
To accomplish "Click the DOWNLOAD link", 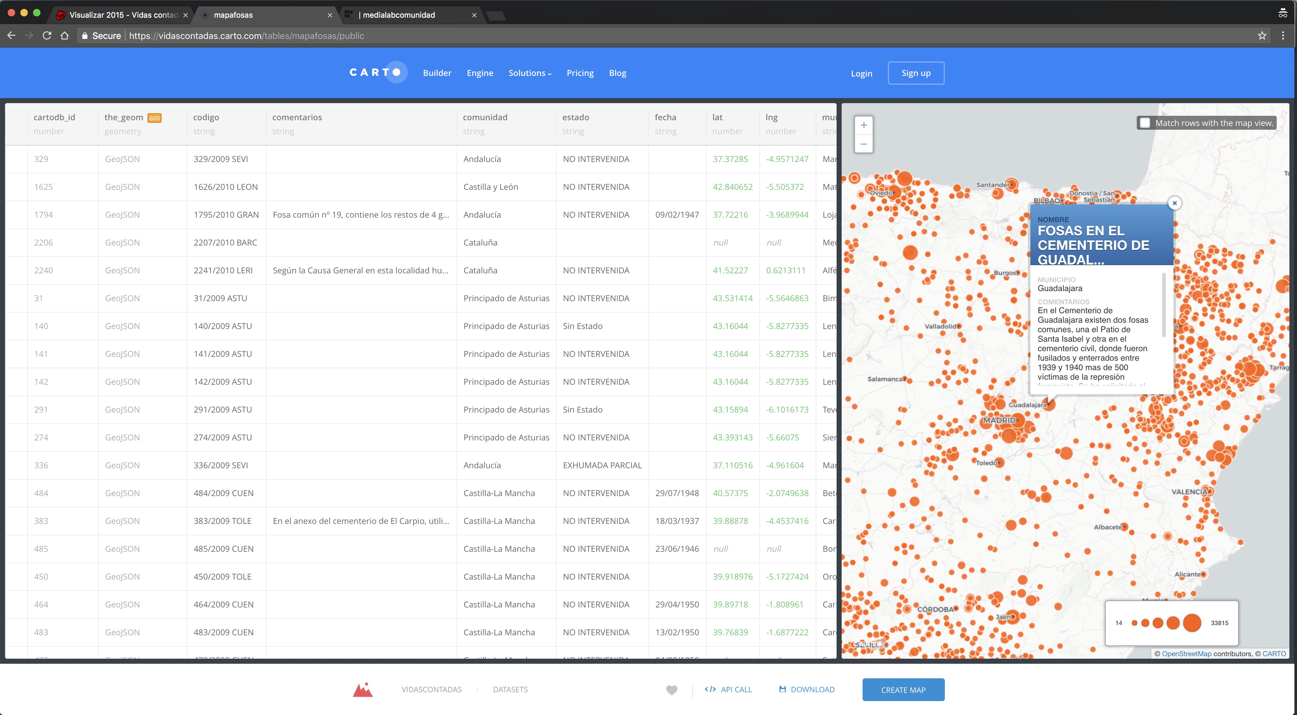I will [807, 689].
